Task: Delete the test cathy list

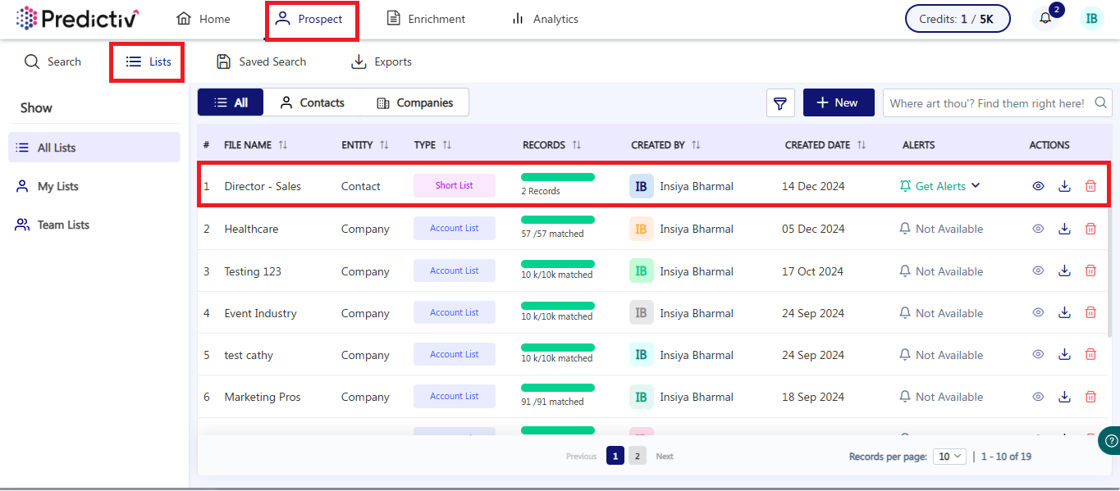Action: [x=1090, y=354]
